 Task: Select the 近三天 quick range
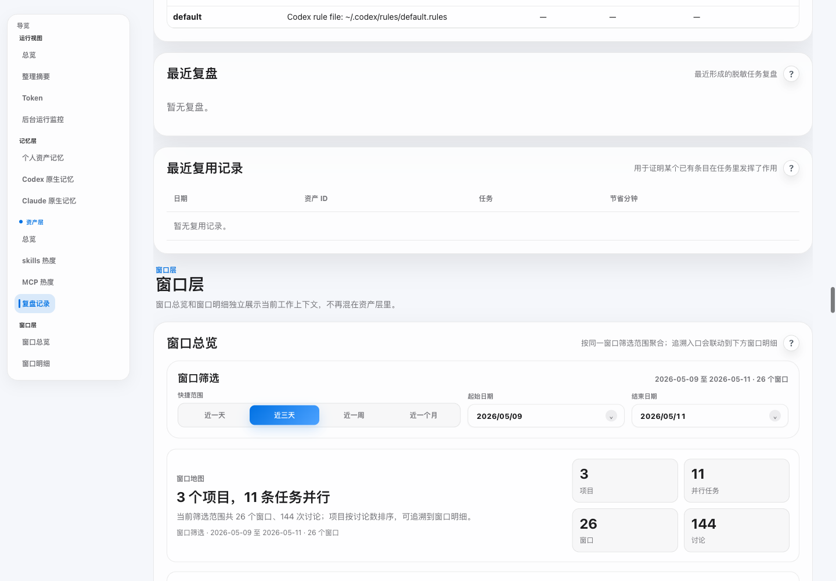[284, 415]
